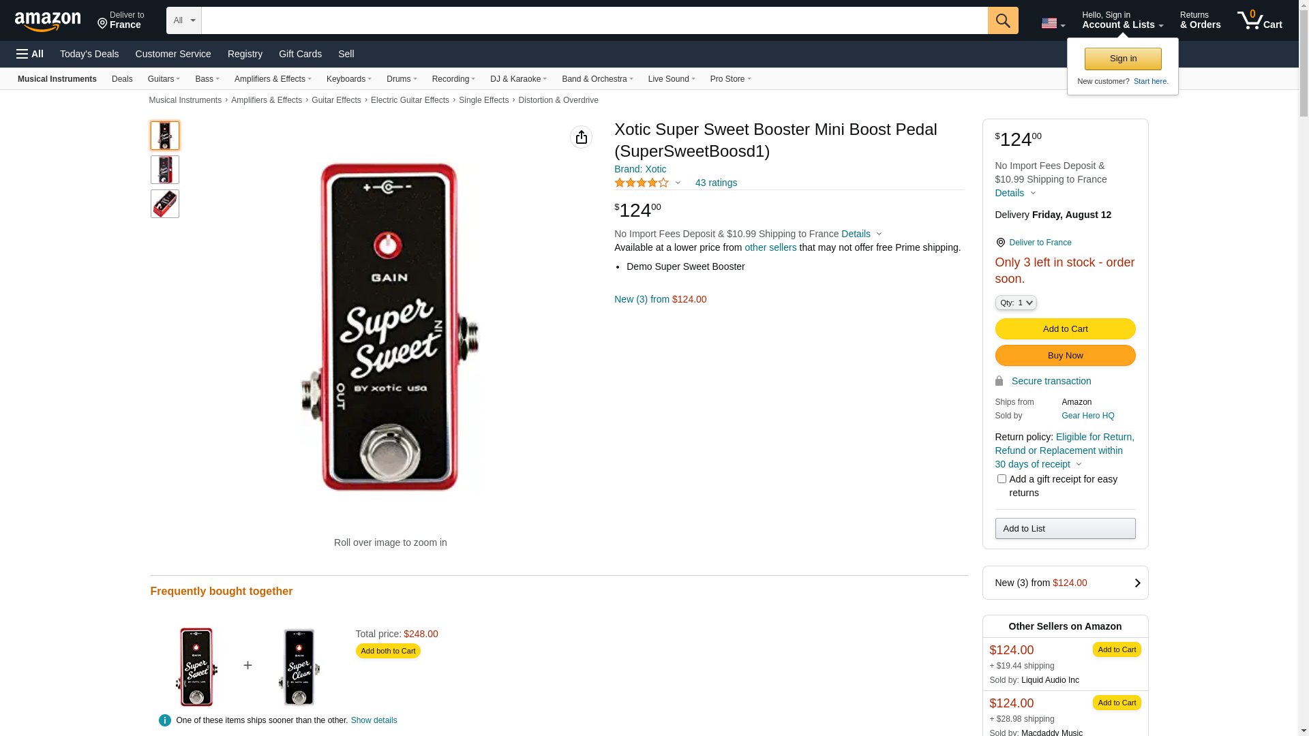Open the search category All dropdown
1309x736 pixels.
pyautogui.click(x=183, y=20)
